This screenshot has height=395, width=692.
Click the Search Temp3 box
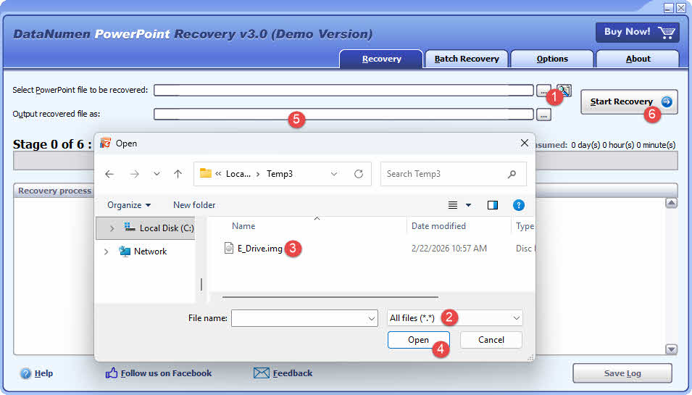pyautogui.click(x=454, y=174)
